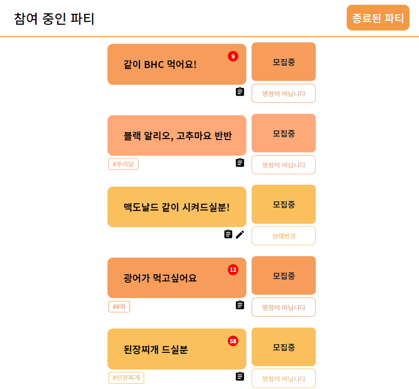
Task: Click pencil edit icon under 맥도날드 party
Action: [x=240, y=234]
